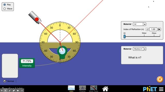
Task: Click the 1.00 index of refraction field
Action: tap(153, 29)
